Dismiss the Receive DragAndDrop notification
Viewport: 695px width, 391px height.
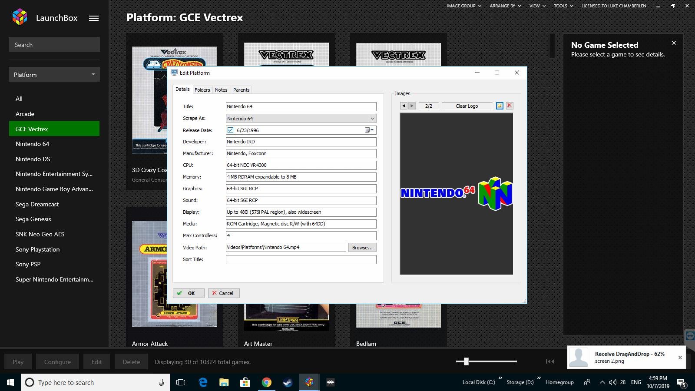click(x=680, y=358)
